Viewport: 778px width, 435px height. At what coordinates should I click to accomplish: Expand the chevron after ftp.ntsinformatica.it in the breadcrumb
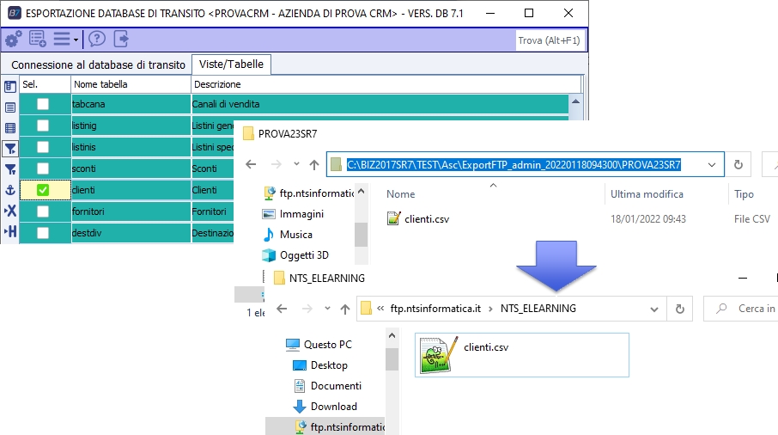tap(490, 309)
